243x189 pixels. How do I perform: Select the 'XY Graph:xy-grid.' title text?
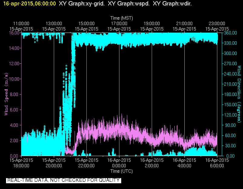coord(82,4)
